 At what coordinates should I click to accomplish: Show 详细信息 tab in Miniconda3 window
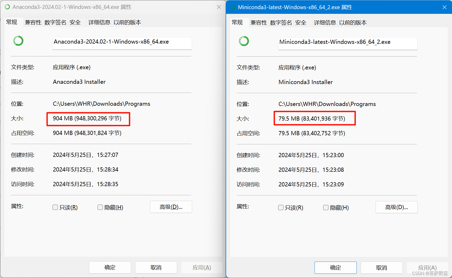[325, 23]
